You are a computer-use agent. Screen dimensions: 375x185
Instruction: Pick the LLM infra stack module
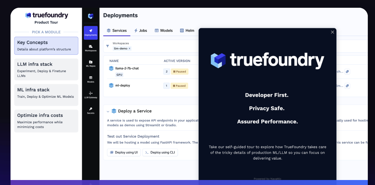[x=46, y=69]
